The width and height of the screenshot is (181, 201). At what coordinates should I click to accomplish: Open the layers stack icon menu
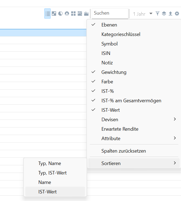164,14
